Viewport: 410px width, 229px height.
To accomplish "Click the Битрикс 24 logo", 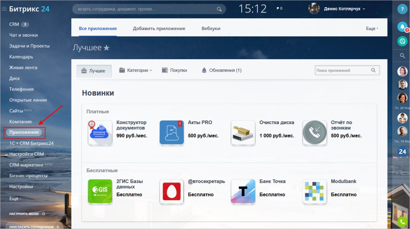I will pos(29,9).
